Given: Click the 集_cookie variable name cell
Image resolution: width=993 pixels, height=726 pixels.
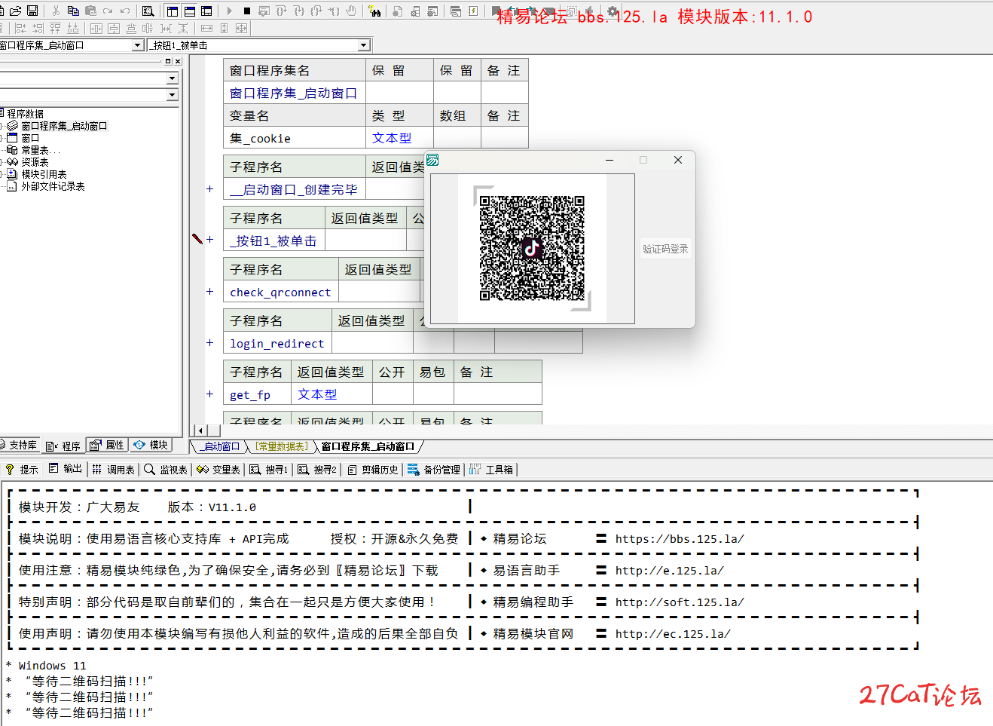Looking at the screenshot, I should point(295,138).
